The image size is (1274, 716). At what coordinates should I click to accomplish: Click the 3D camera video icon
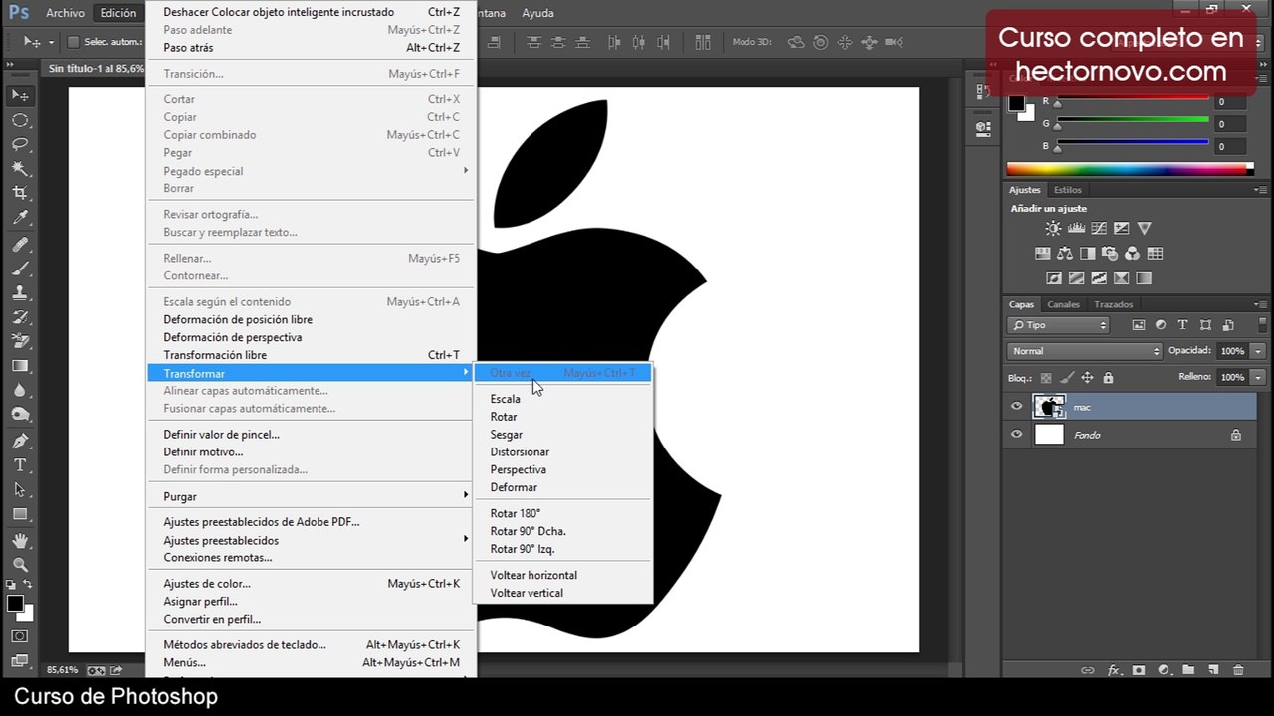[x=893, y=43]
